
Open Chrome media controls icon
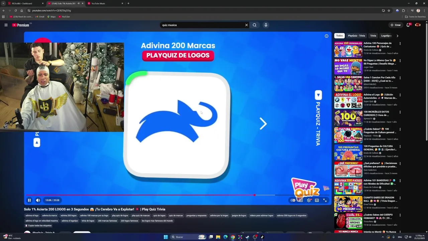[x=412, y=10]
